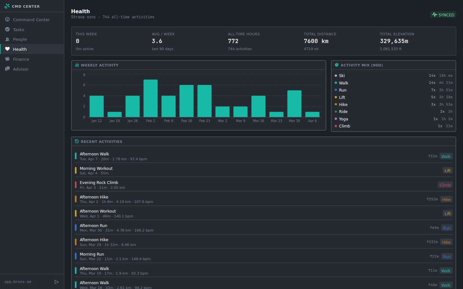Click the Climb tag on Evening Rock Climb
Viewport: 463px width, 289px height.
[445, 185]
